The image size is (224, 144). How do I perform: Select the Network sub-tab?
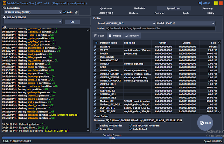[132, 36]
